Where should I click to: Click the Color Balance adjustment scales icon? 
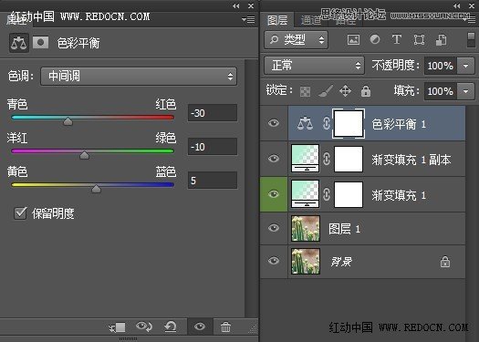tap(19, 43)
